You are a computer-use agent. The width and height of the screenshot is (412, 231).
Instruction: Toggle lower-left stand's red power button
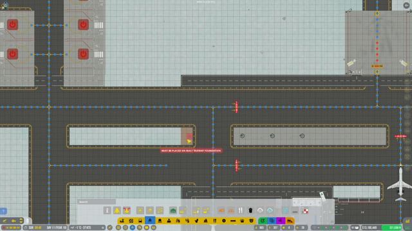point(13,54)
